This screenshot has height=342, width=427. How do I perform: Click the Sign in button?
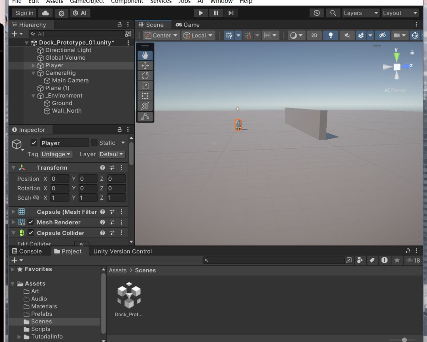pyautogui.click(x=24, y=13)
